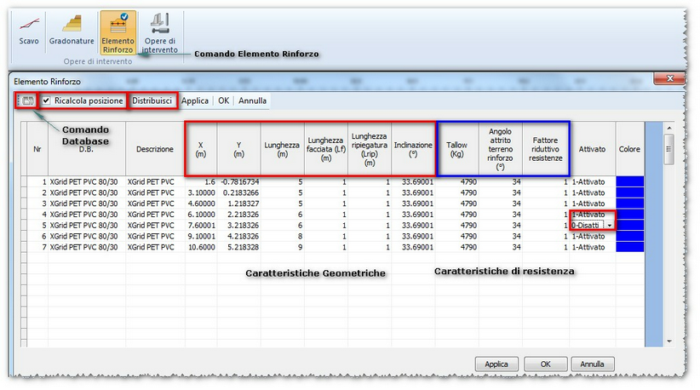Click the Y (m) column header

(x=238, y=149)
